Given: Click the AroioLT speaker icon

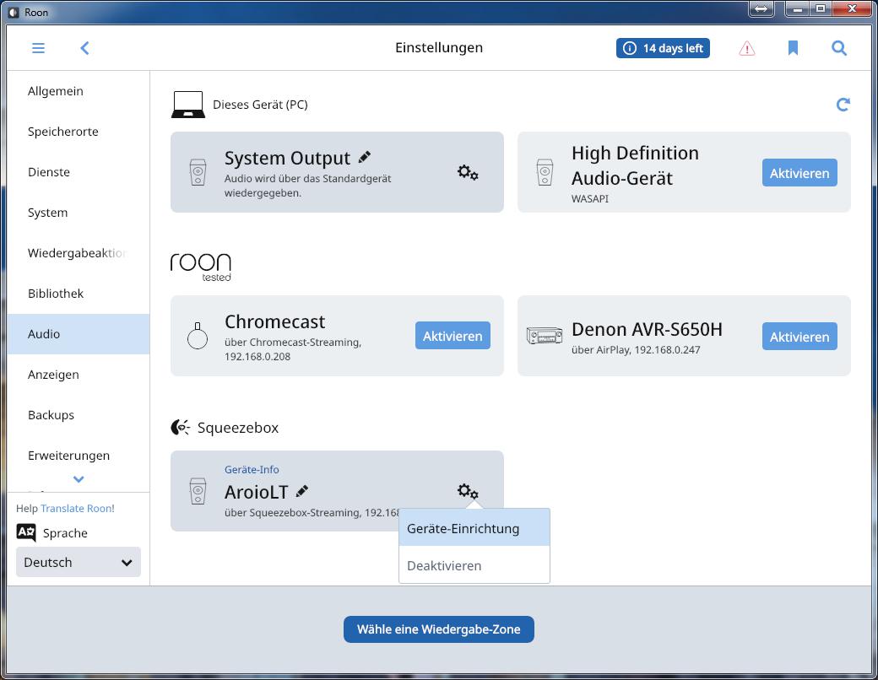Looking at the screenshot, I should (x=198, y=491).
